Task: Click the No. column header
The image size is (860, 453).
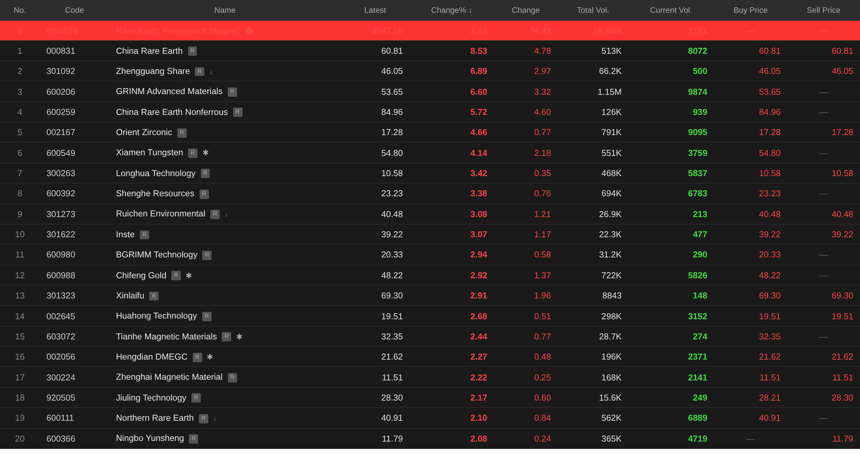Action: coord(20,10)
